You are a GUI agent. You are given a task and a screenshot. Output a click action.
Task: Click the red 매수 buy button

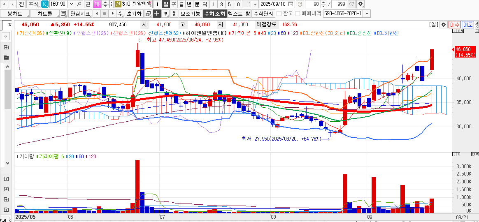pos(454,25)
